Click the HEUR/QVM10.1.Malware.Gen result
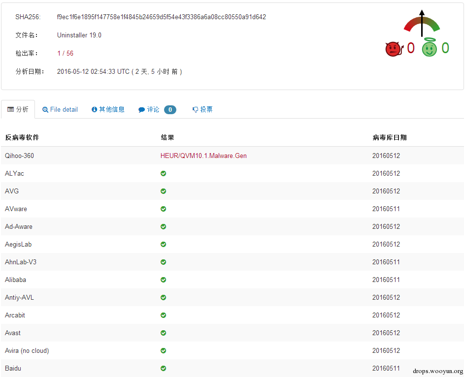465x377 pixels. [x=203, y=156]
